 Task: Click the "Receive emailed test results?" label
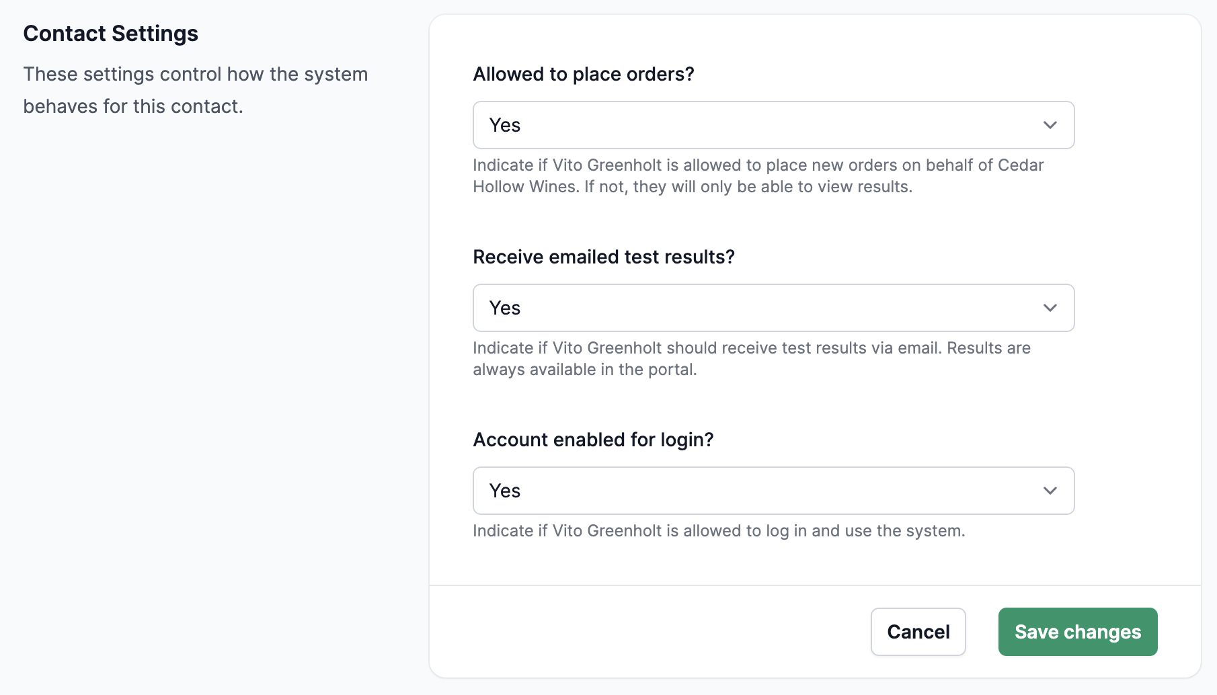tap(604, 257)
